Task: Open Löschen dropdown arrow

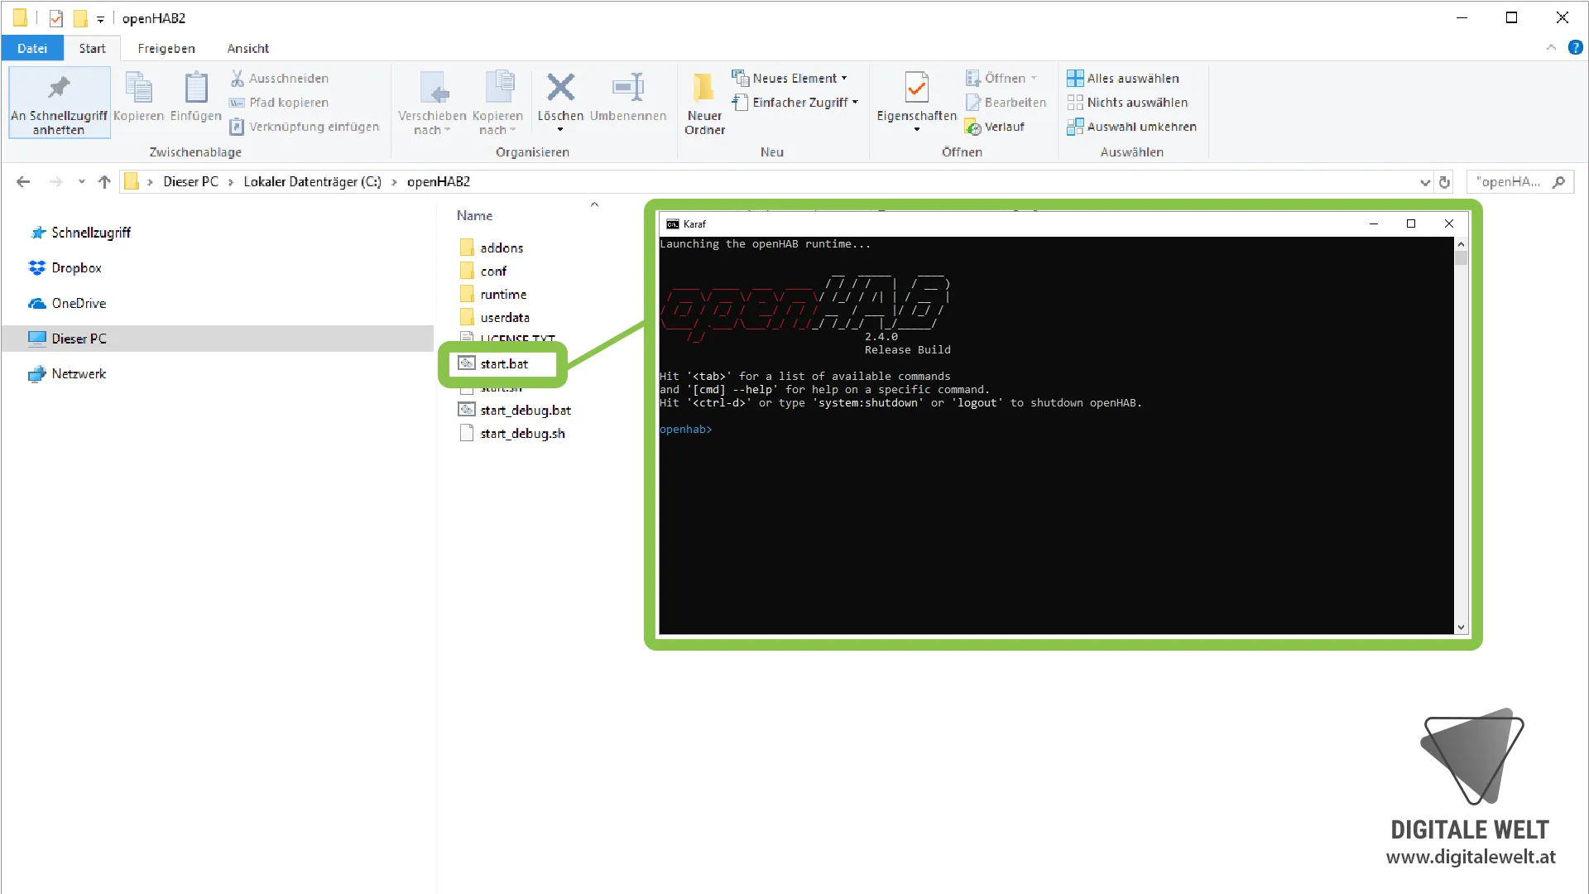Action: (x=560, y=130)
